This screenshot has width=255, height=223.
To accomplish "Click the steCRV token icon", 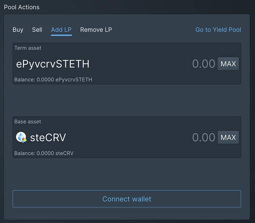I will [x=21, y=137].
